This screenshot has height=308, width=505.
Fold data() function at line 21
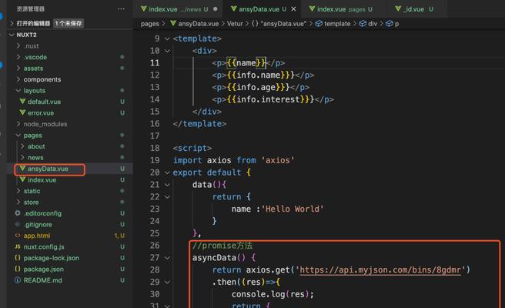(x=167, y=185)
